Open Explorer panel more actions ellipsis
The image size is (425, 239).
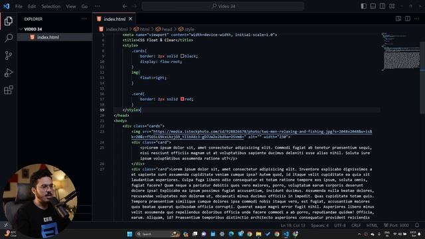point(84,19)
